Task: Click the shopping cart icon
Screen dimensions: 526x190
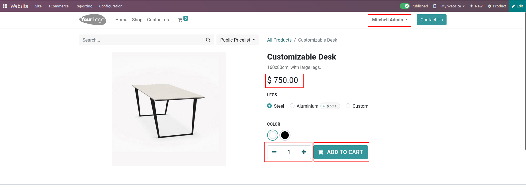Action: (x=180, y=20)
